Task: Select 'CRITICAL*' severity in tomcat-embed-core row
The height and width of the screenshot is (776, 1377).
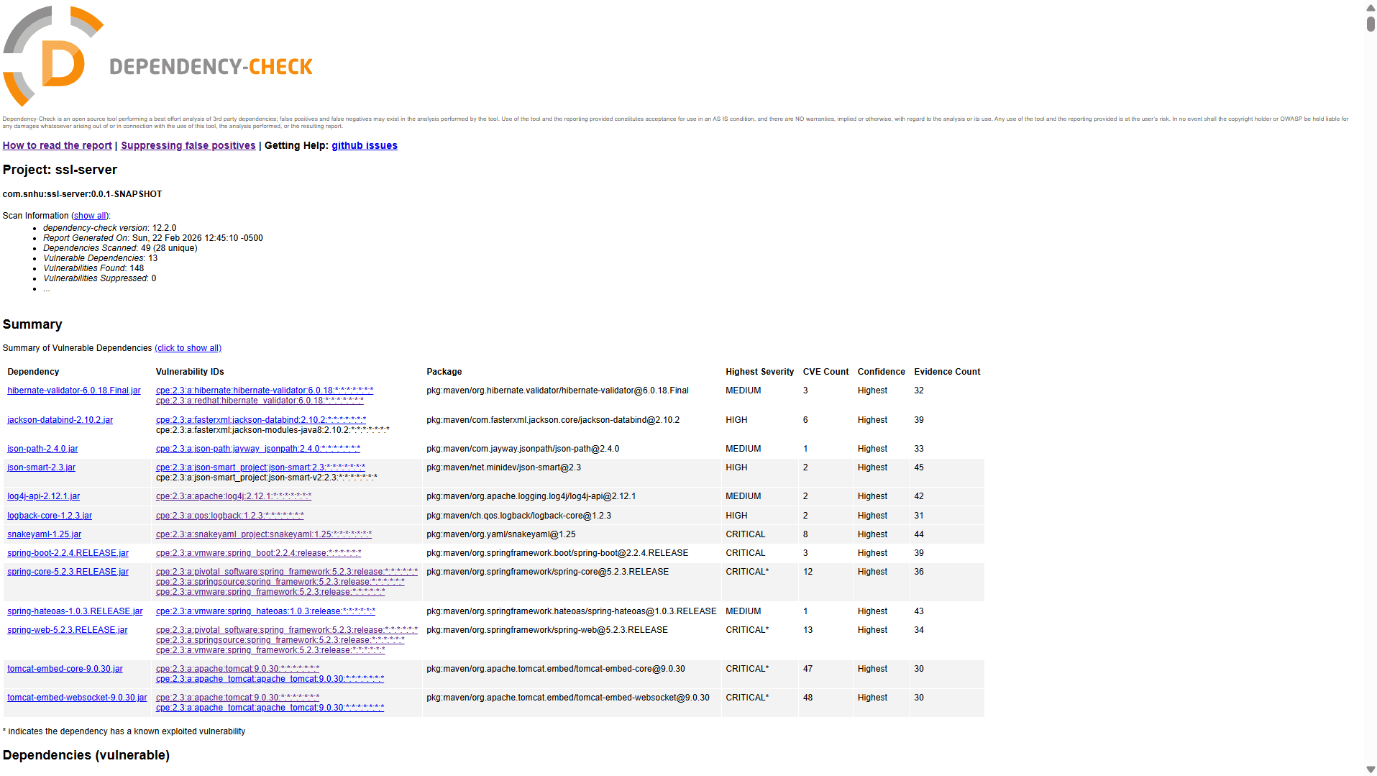Action: point(747,669)
